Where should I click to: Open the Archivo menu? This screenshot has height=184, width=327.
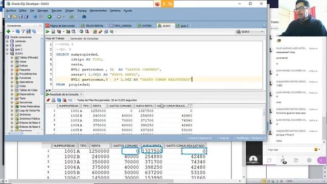tap(11, 10)
